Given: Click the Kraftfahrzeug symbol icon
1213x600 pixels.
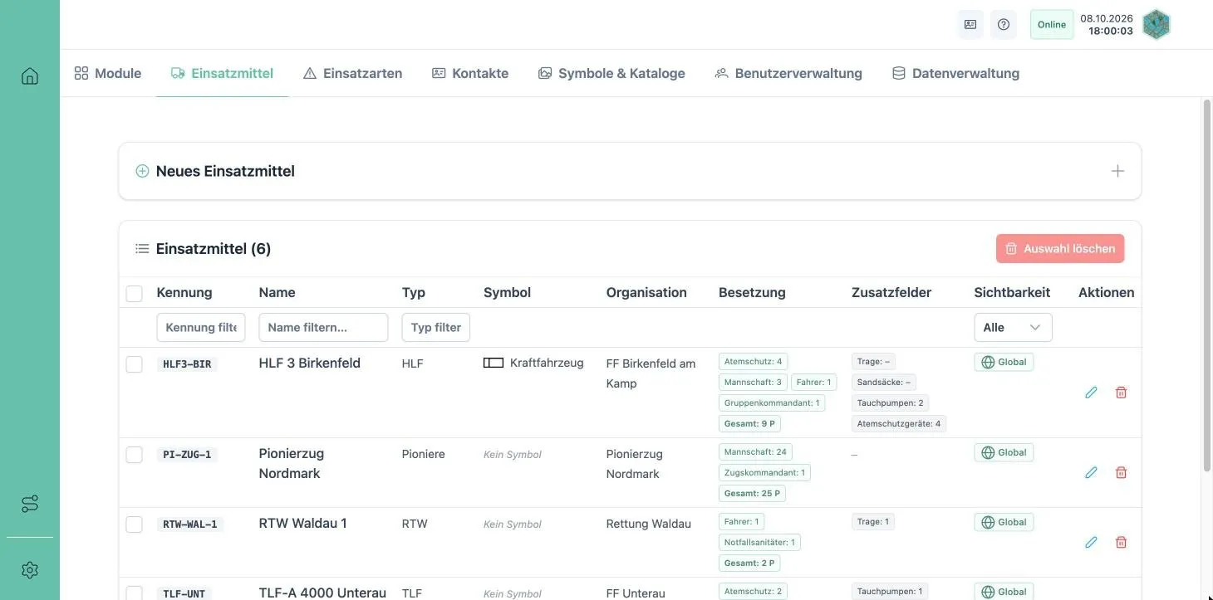Looking at the screenshot, I should [x=494, y=363].
